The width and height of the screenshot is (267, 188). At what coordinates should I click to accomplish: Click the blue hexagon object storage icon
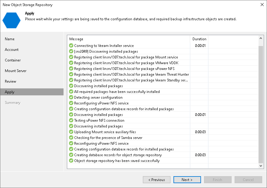pyautogui.click(x=12, y=20)
